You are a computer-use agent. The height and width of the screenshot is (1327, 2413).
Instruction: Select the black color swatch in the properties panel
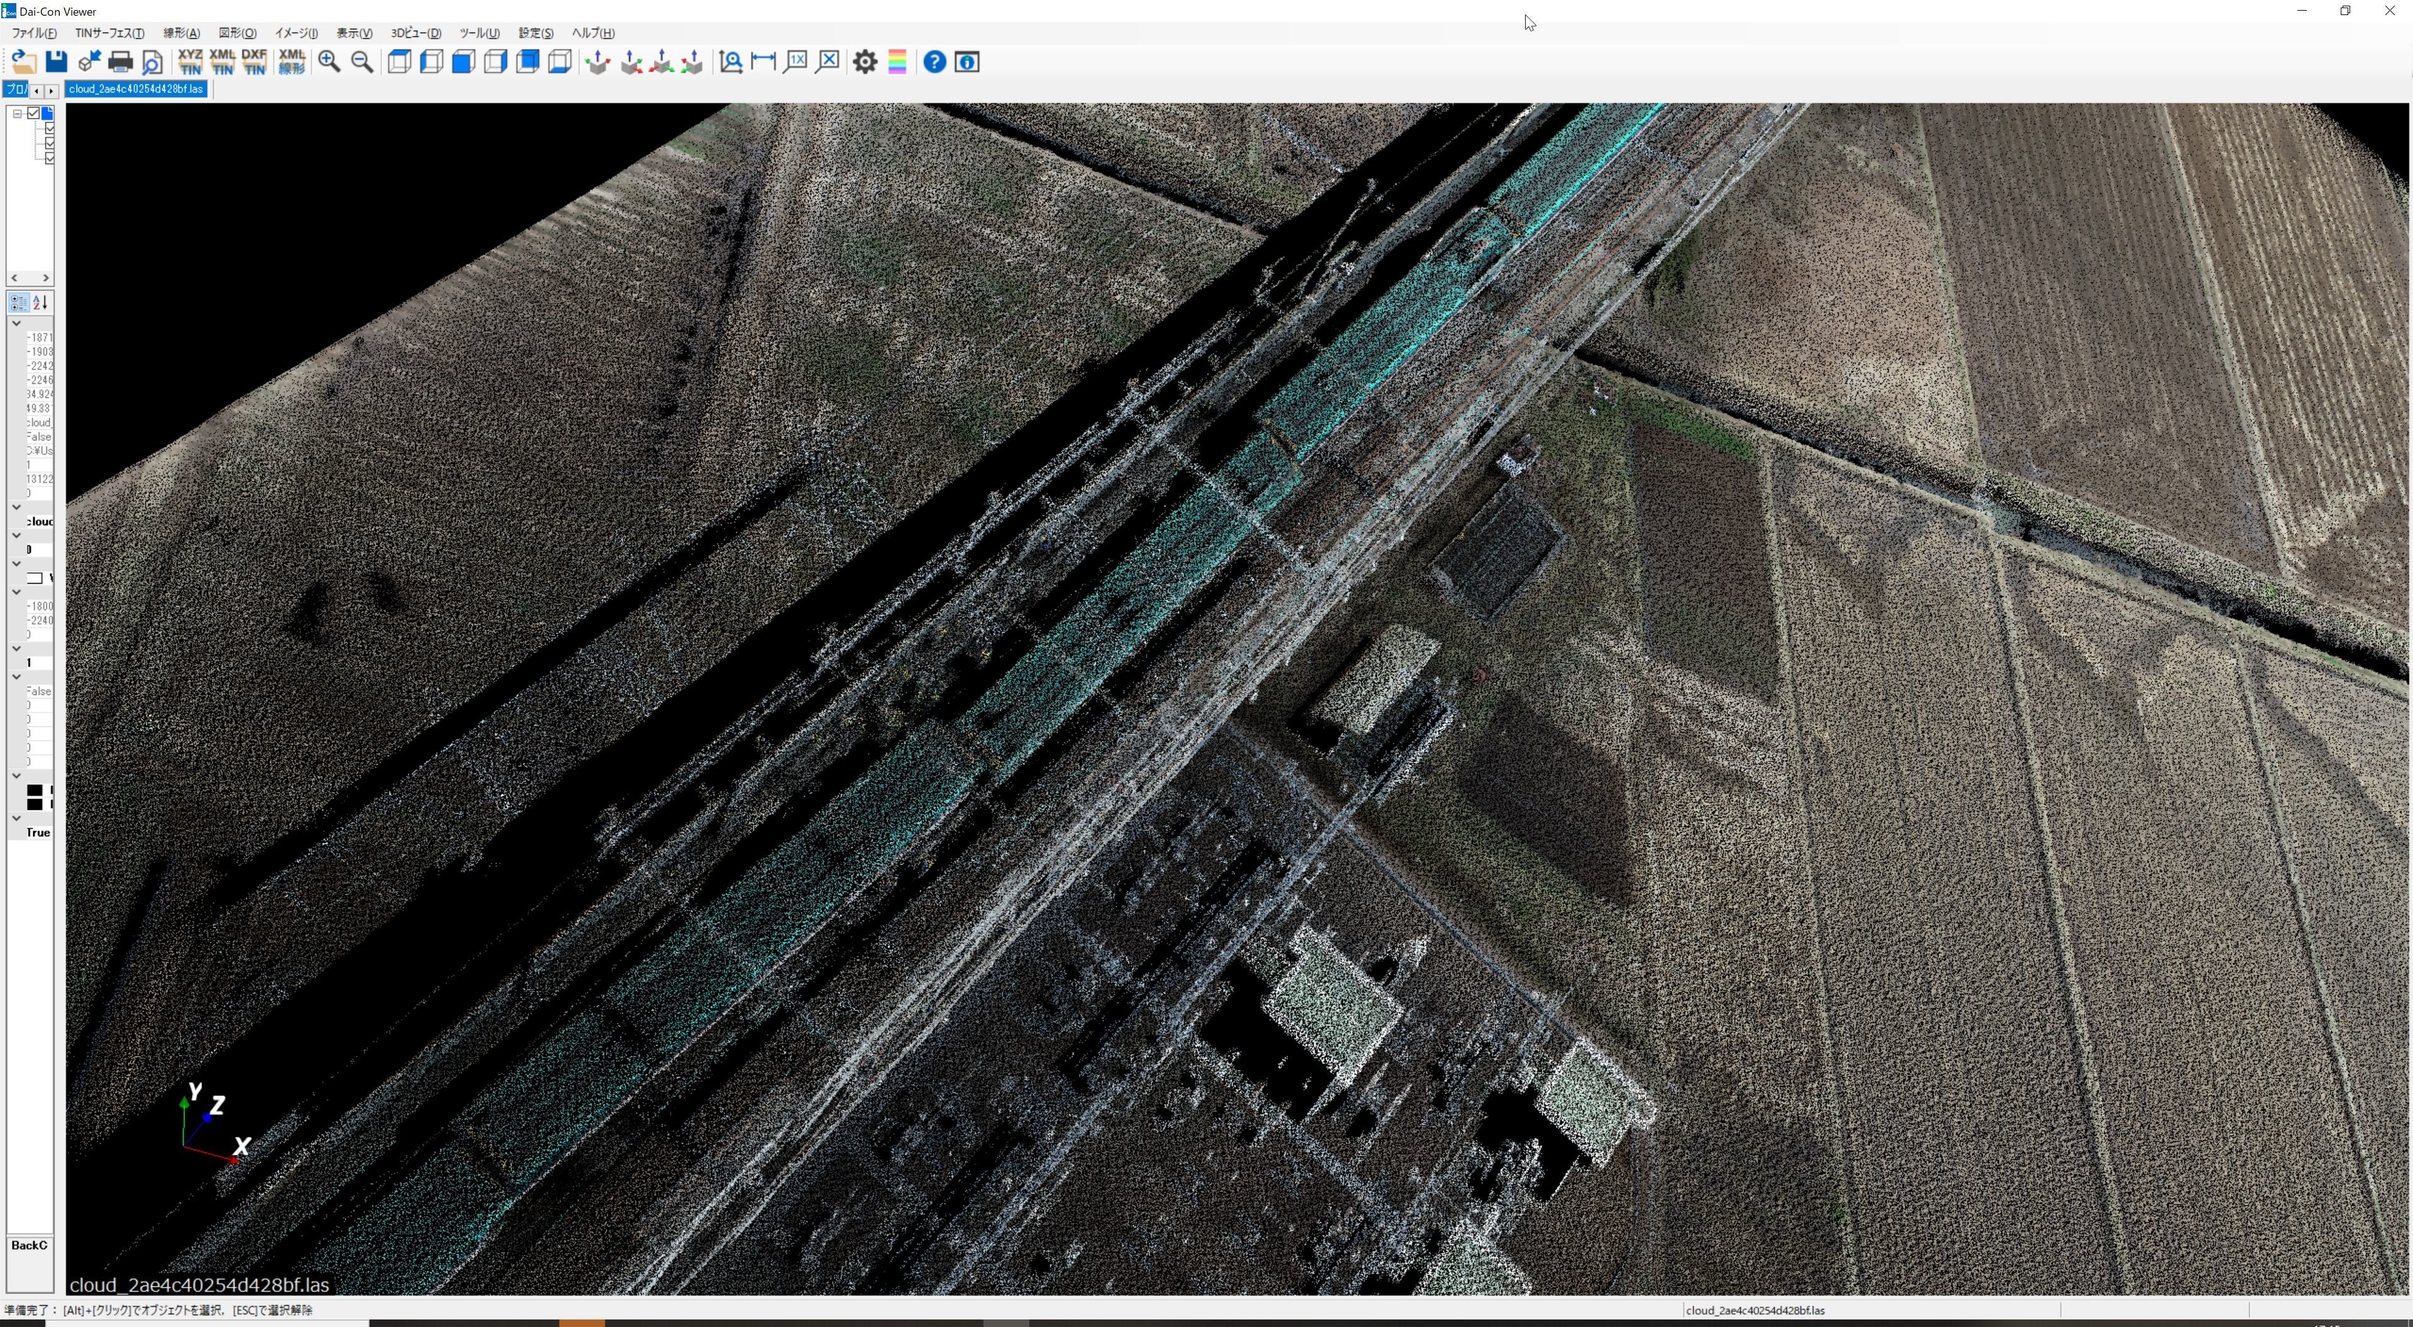point(36,791)
